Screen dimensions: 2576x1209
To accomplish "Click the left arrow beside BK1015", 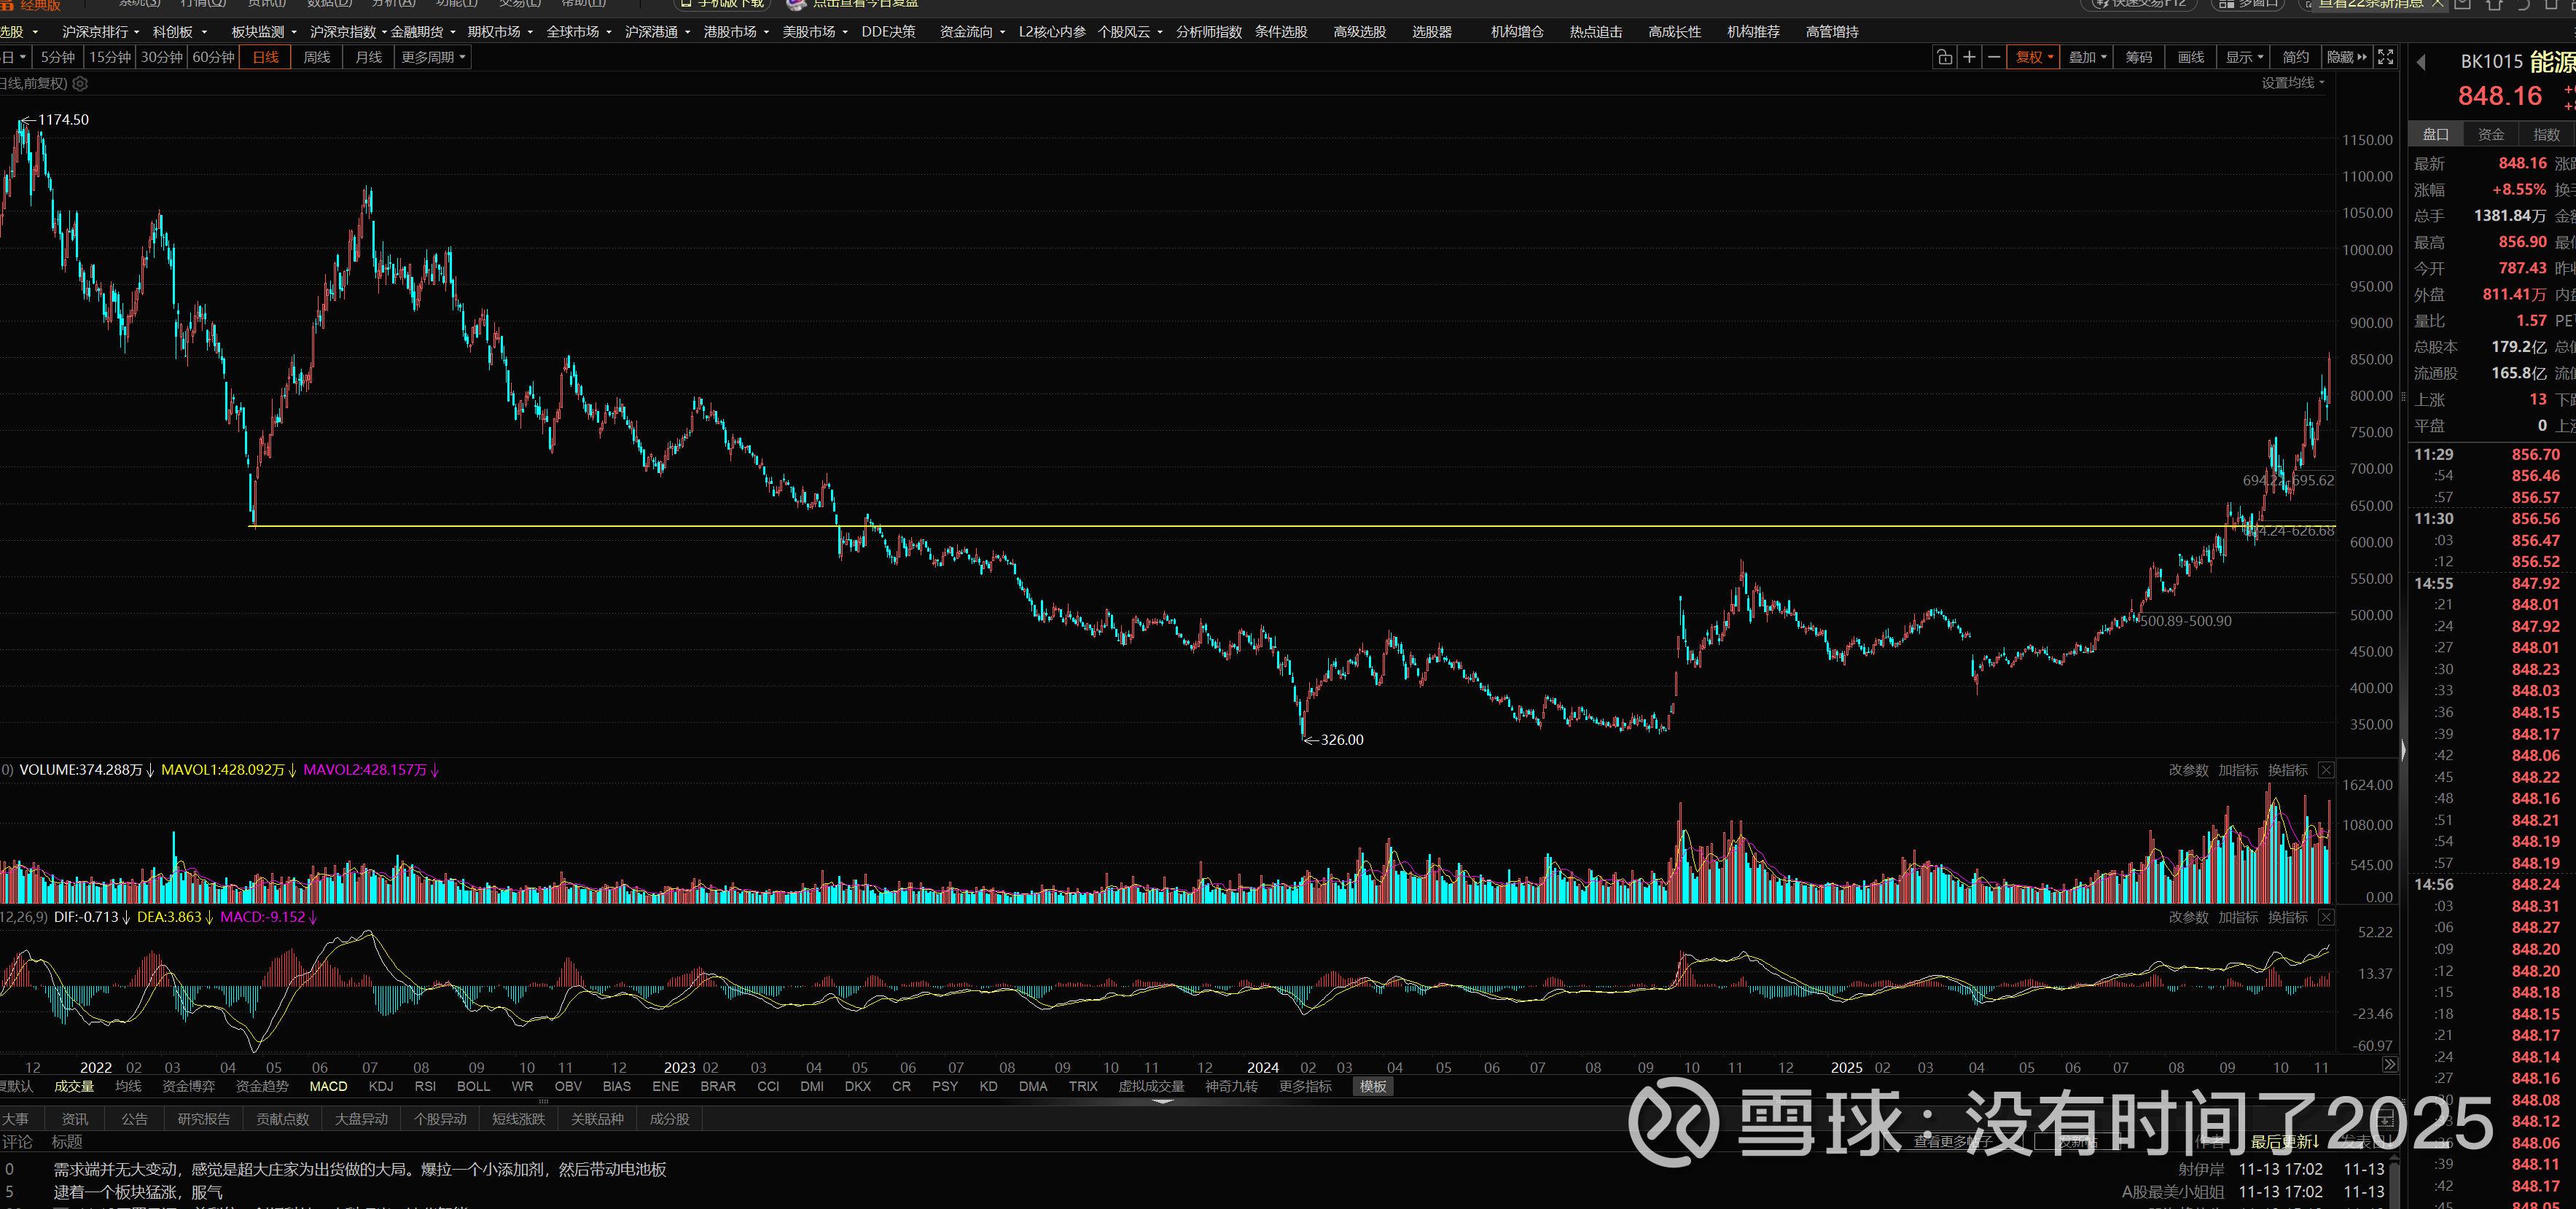I will tap(2421, 63).
